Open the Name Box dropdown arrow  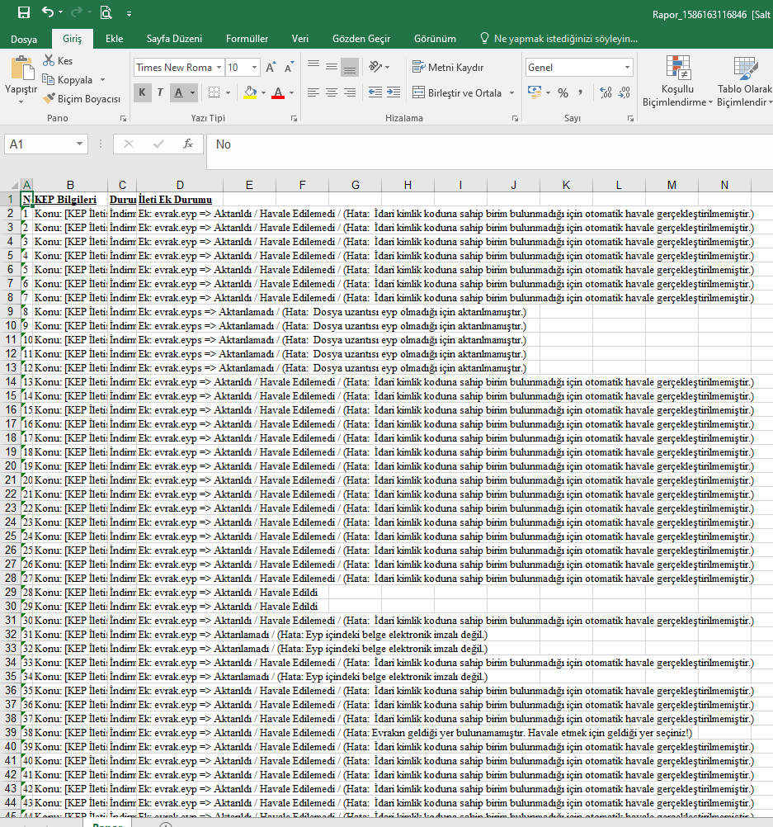point(79,144)
